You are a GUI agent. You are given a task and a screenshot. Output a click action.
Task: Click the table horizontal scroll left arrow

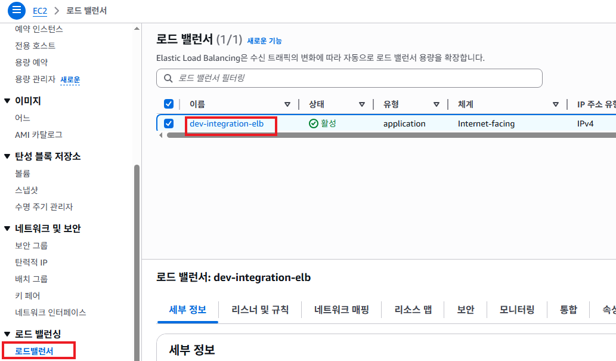(160, 135)
